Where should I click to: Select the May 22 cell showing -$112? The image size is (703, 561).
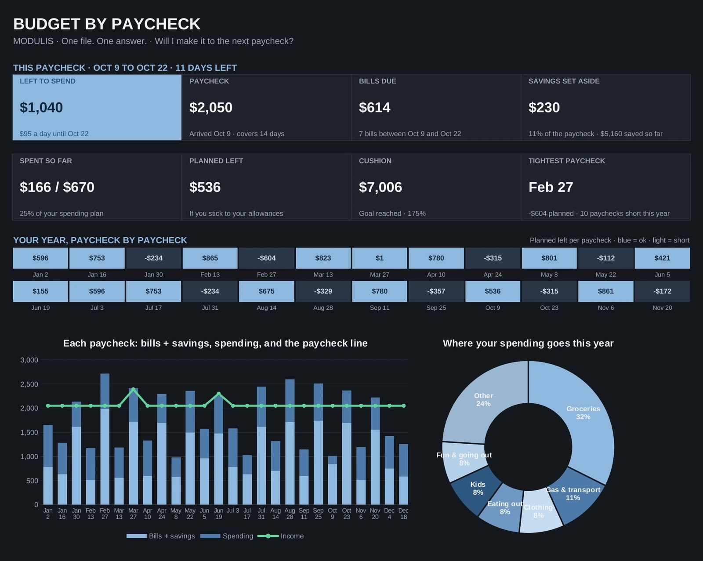tap(606, 258)
